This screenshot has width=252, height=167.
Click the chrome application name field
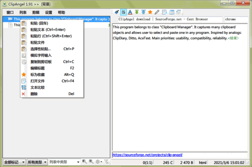(x=236, y=19)
